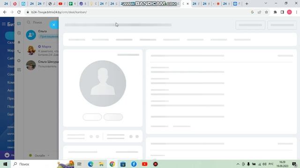
Task: Expand the tab search chevron
Action: [x=266, y=3]
